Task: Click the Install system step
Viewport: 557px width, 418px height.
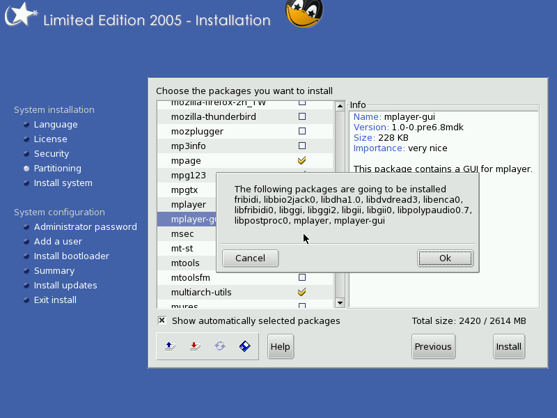Action: (63, 183)
